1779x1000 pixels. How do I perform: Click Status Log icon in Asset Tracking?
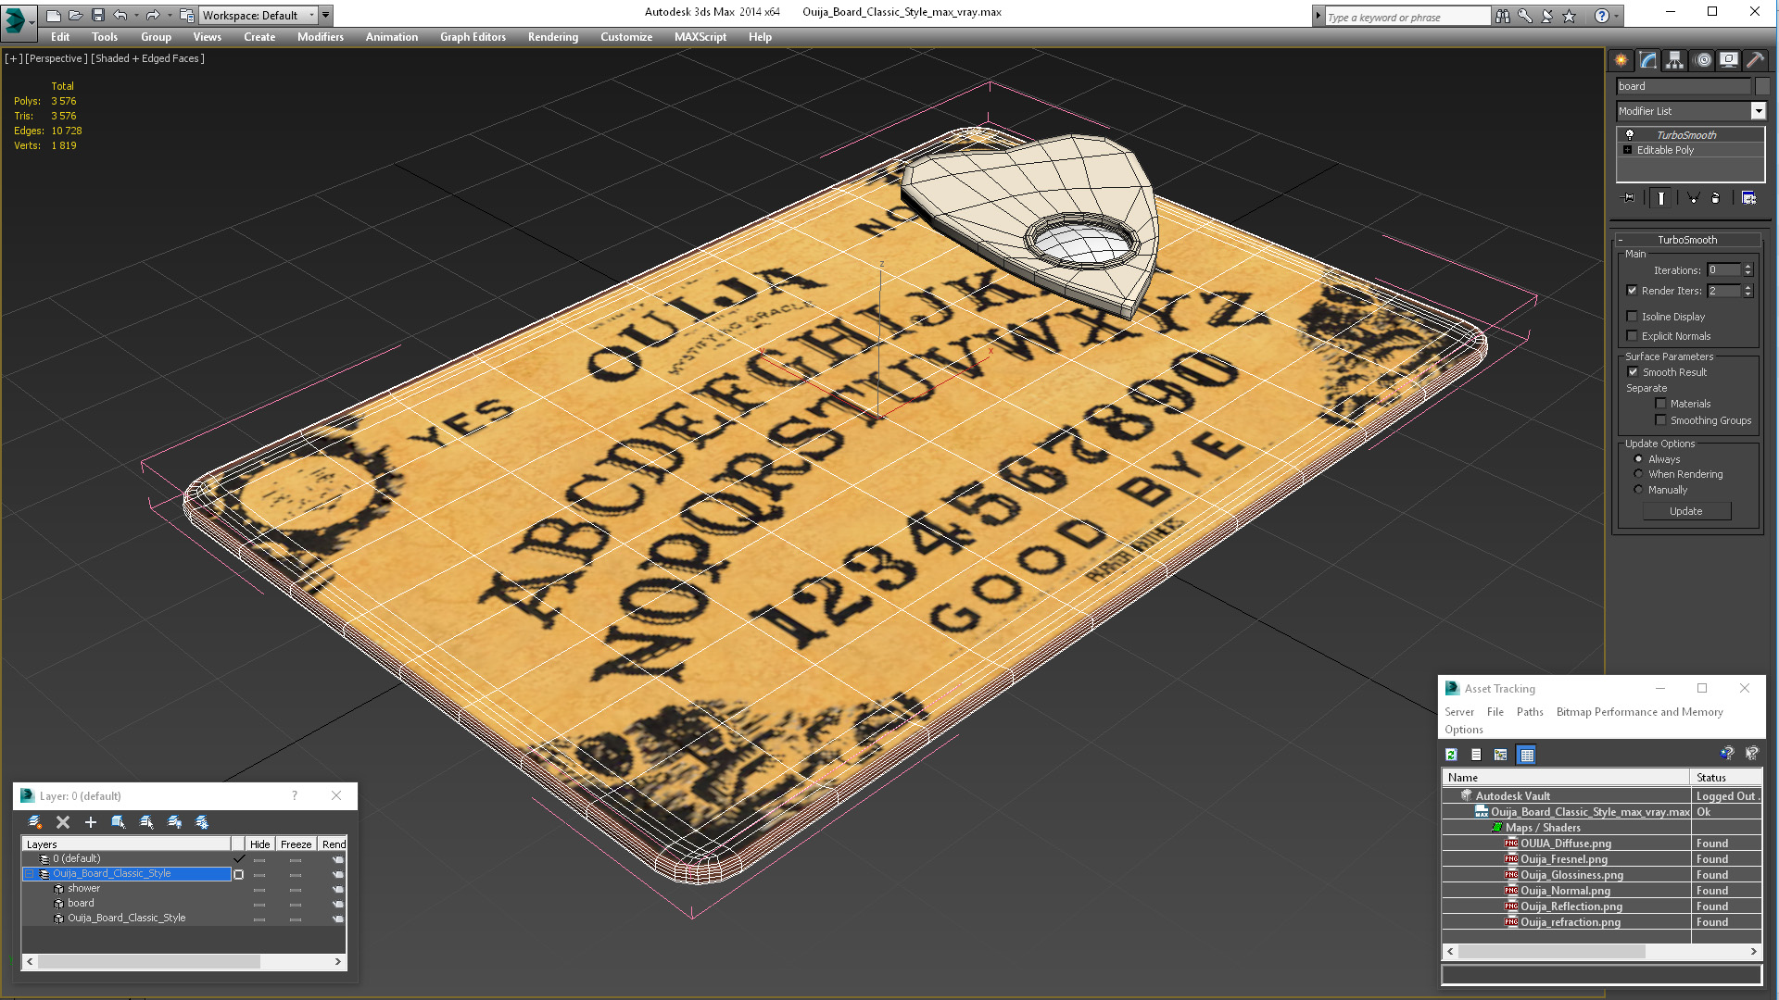pos(1476,755)
